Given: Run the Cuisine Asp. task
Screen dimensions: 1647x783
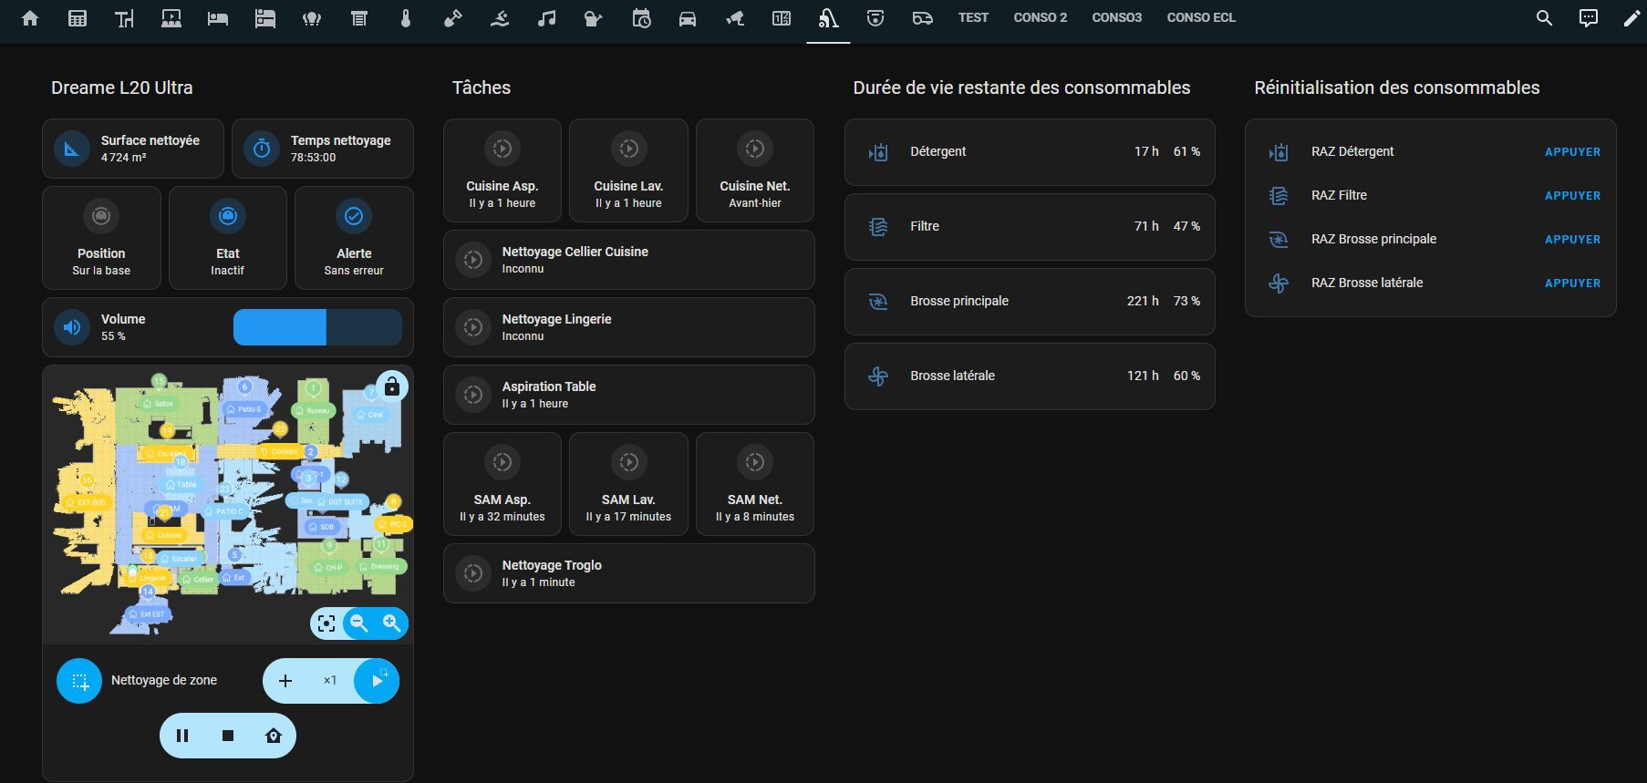Looking at the screenshot, I should pos(502,170).
